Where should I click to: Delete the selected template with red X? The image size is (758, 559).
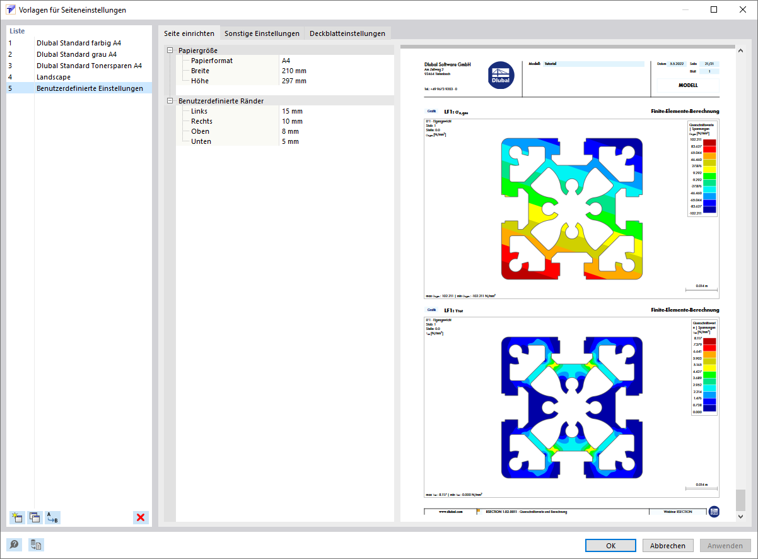(x=141, y=518)
